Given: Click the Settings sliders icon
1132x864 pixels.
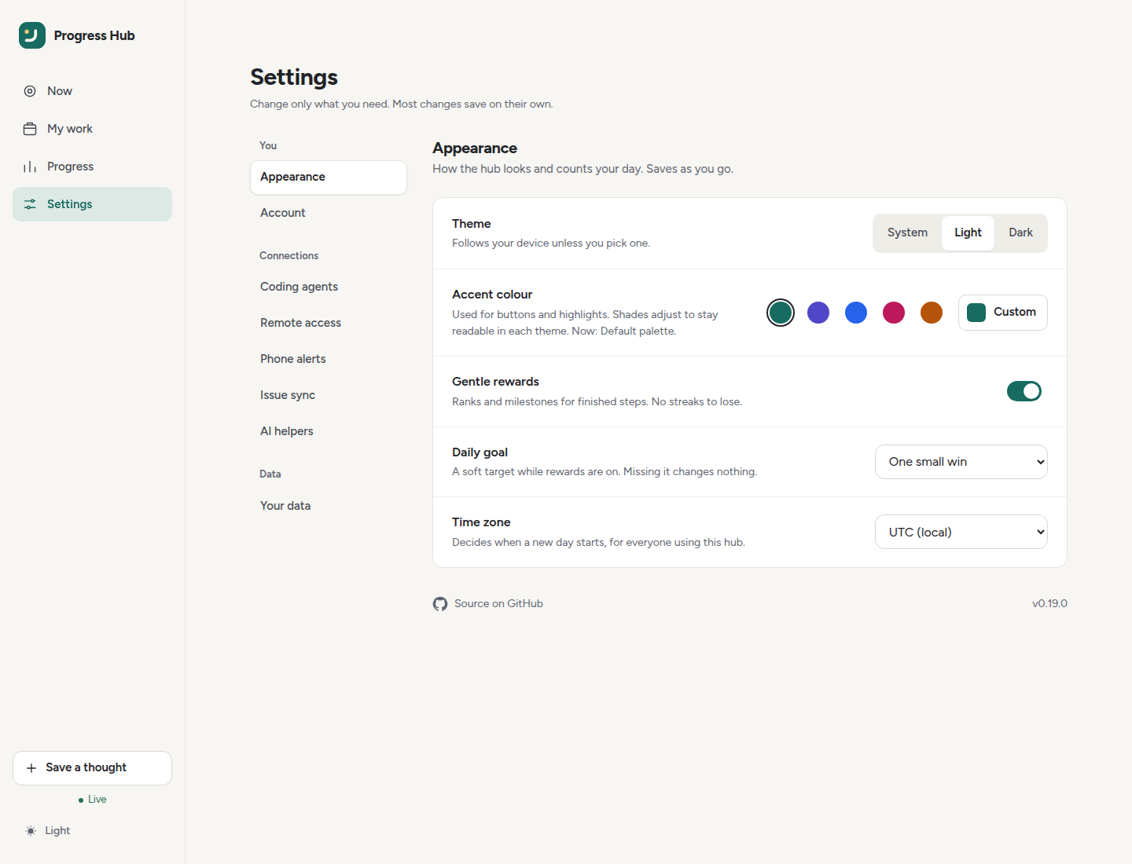Looking at the screenshot, I should (x=30, y=204).
